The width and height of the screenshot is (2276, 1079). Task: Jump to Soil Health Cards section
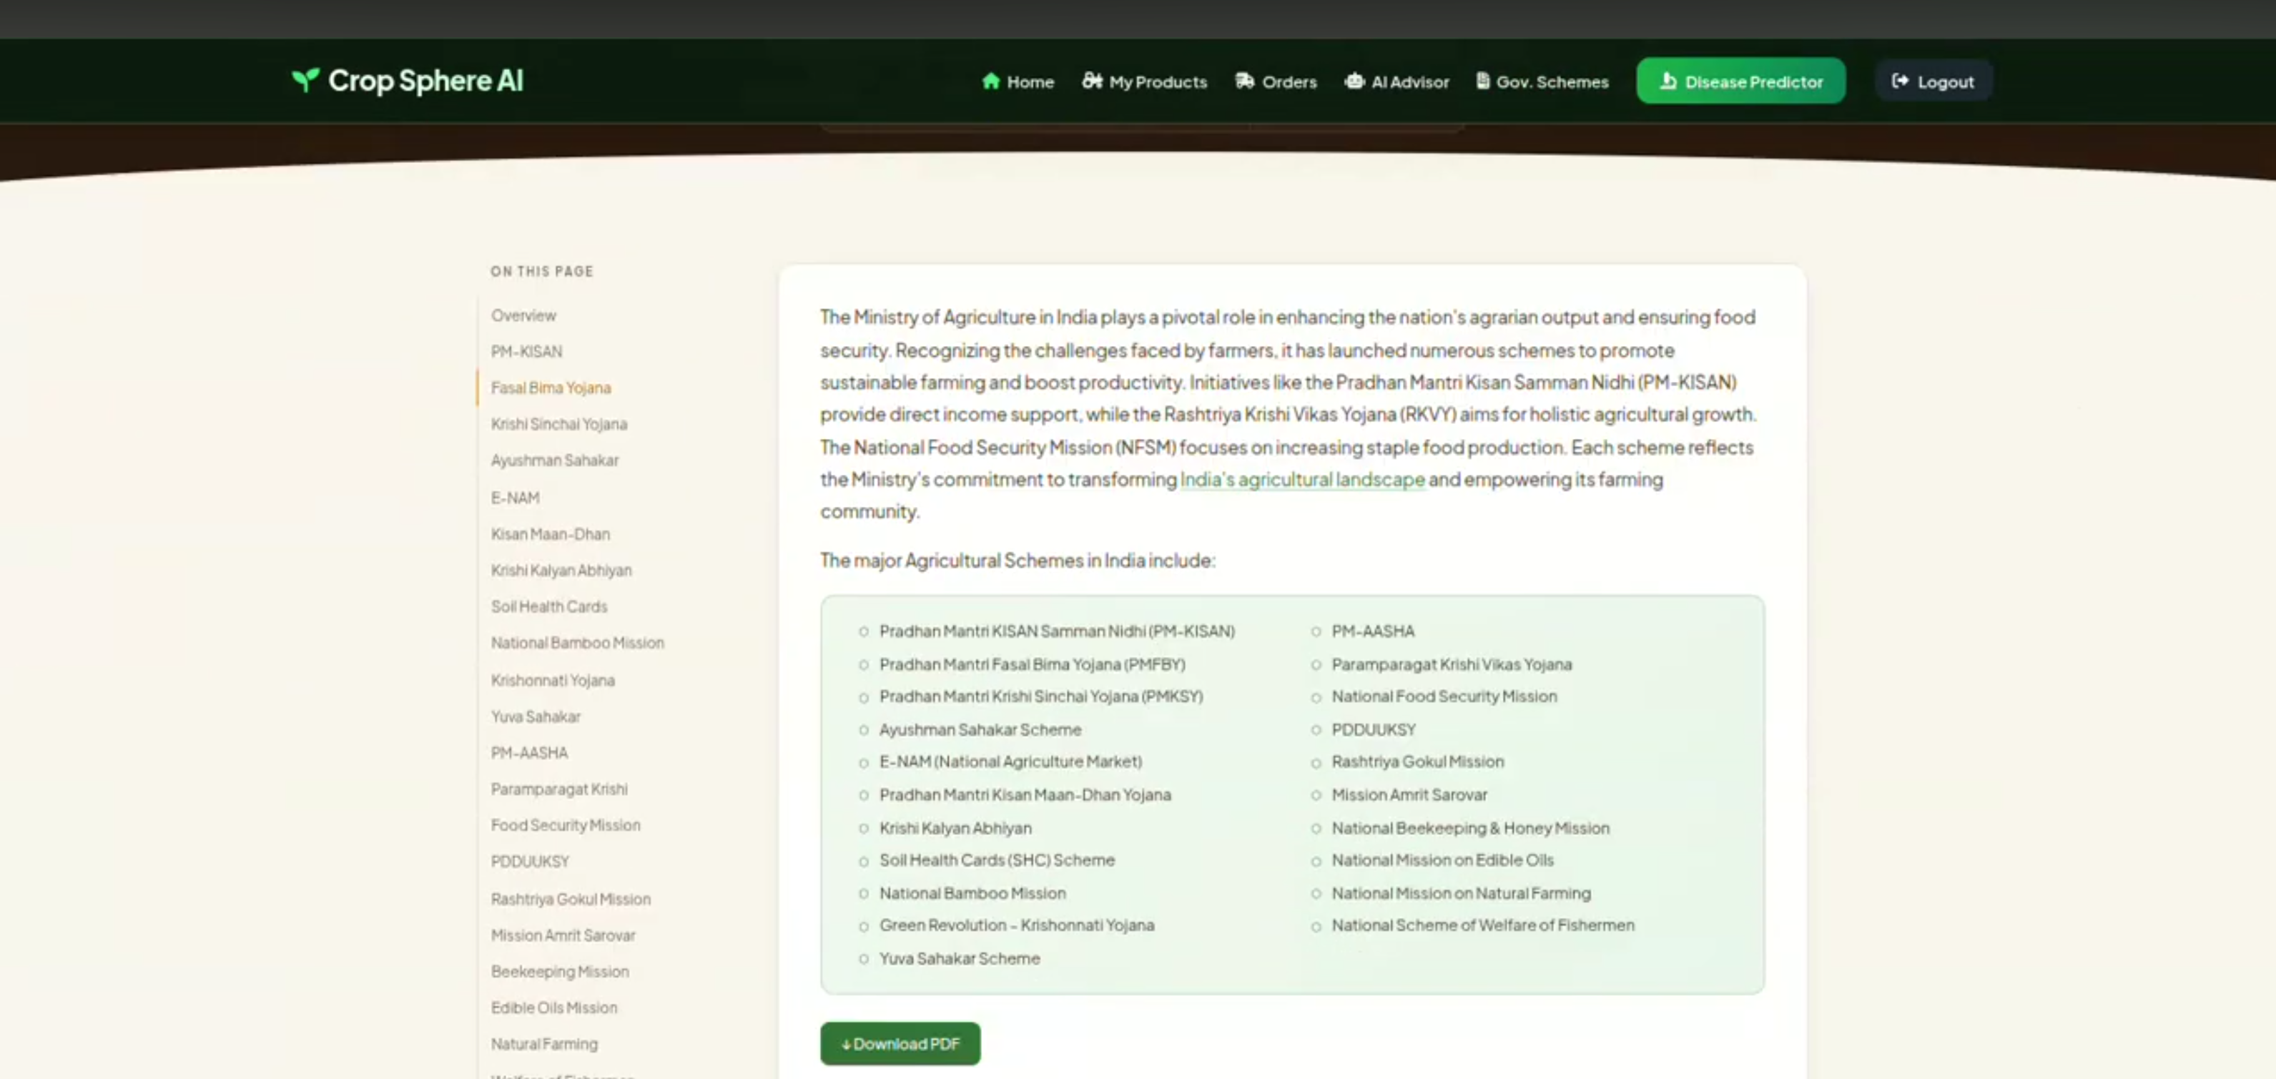pos(548,606)
